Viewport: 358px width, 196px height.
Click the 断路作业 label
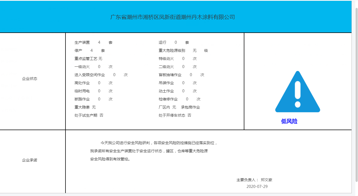(82, 99)
